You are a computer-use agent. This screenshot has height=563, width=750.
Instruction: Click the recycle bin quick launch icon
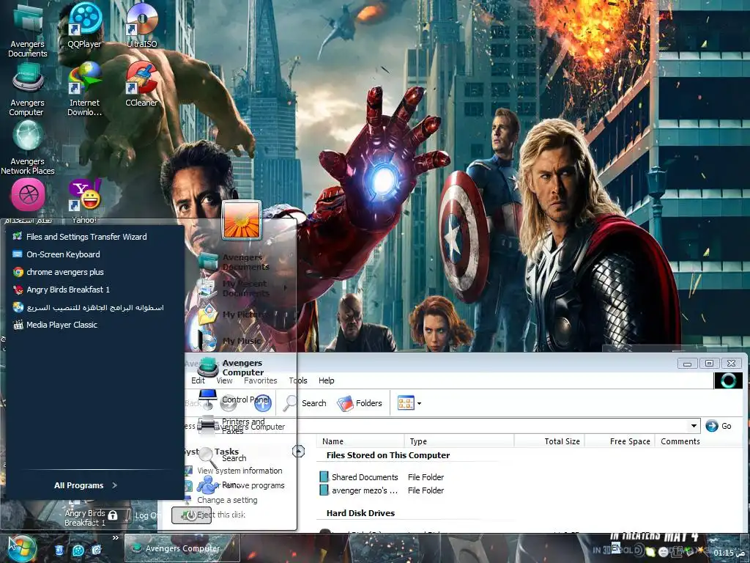pos(59,550)
